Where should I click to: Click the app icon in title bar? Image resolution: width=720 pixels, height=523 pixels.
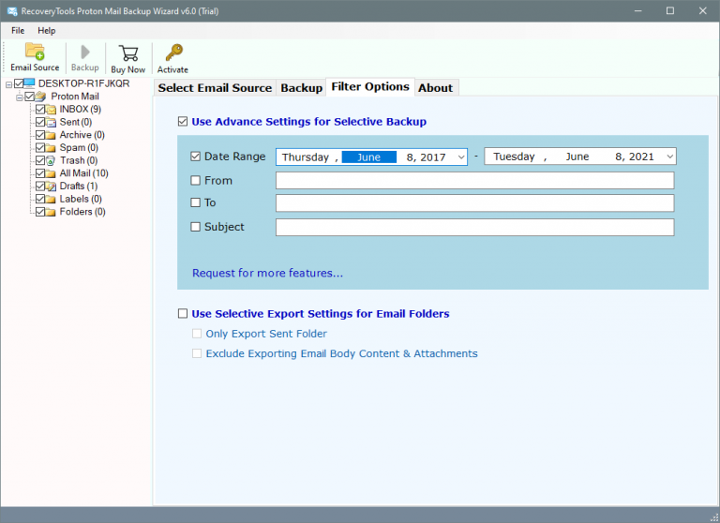click(x=12, y=11)
